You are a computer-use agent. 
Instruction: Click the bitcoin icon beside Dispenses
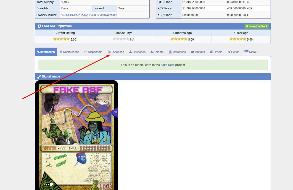[109, 52]
